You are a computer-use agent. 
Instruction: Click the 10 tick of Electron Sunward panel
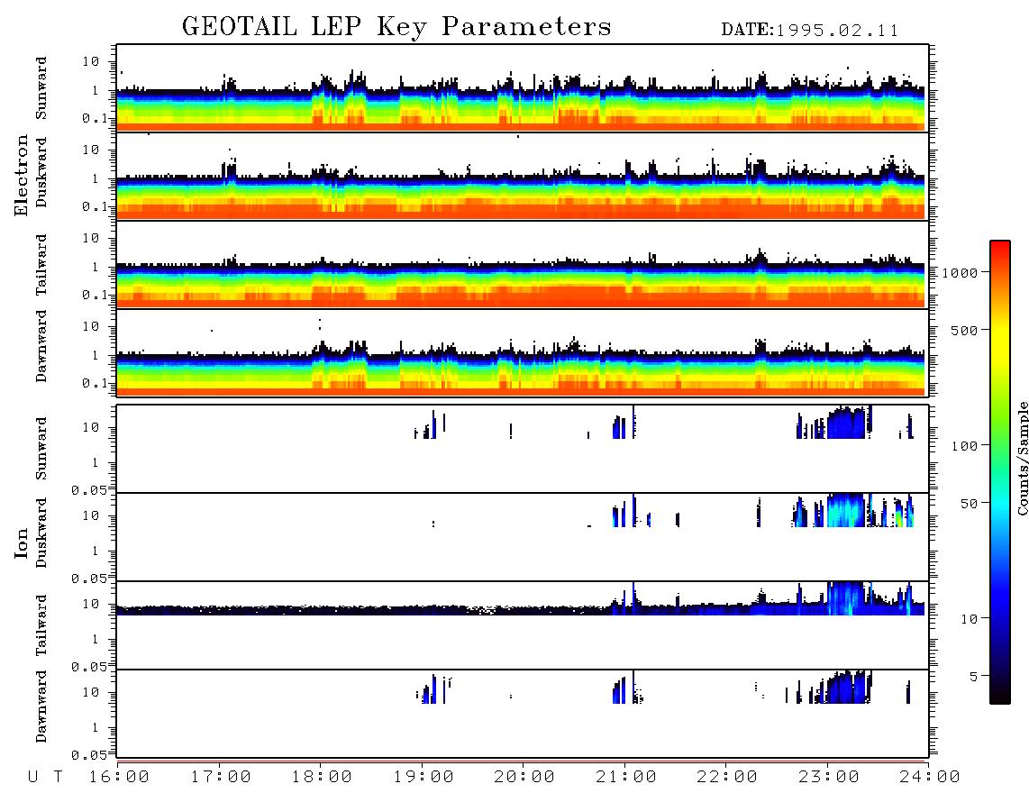click(91, 61)
